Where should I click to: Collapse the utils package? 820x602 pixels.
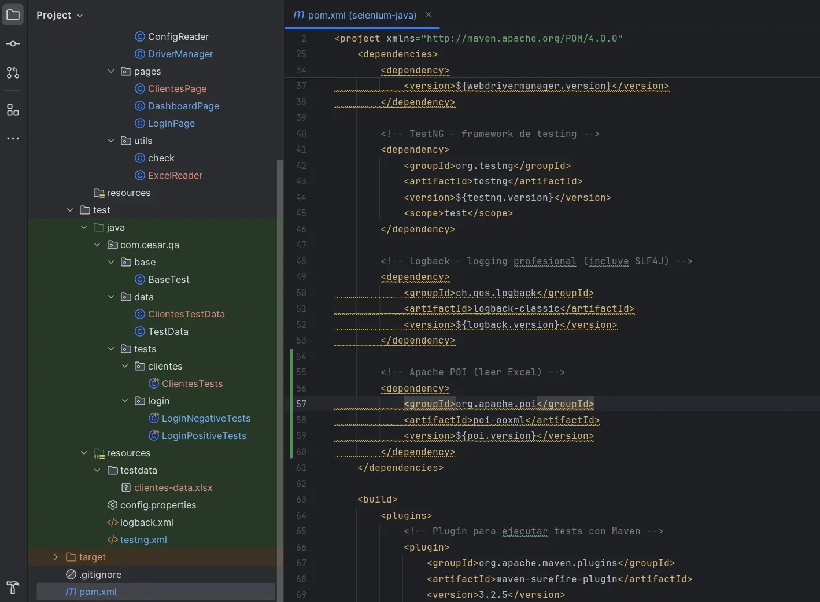point(111,141)
